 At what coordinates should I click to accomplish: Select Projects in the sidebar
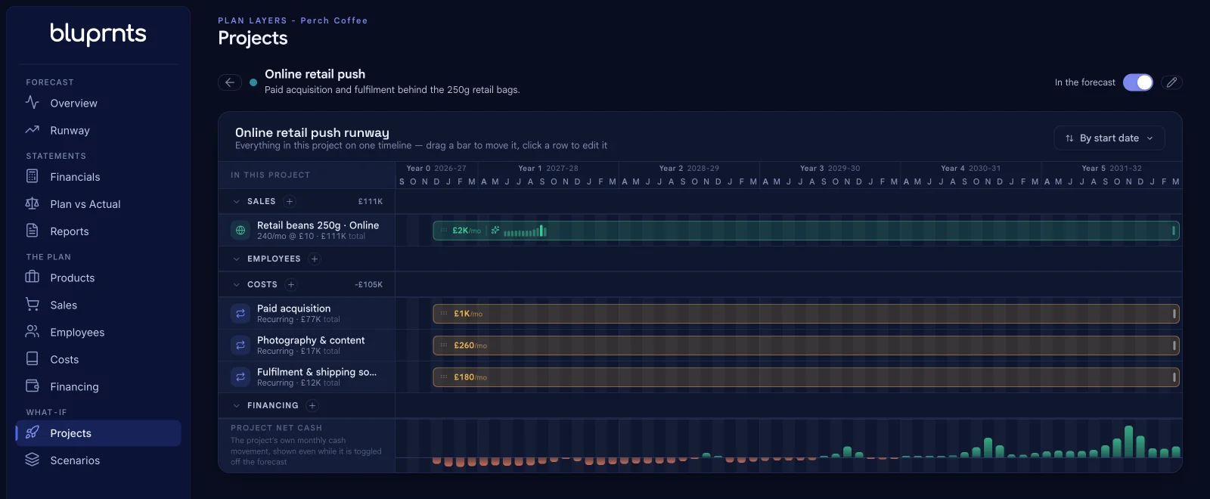coord(98,433)
